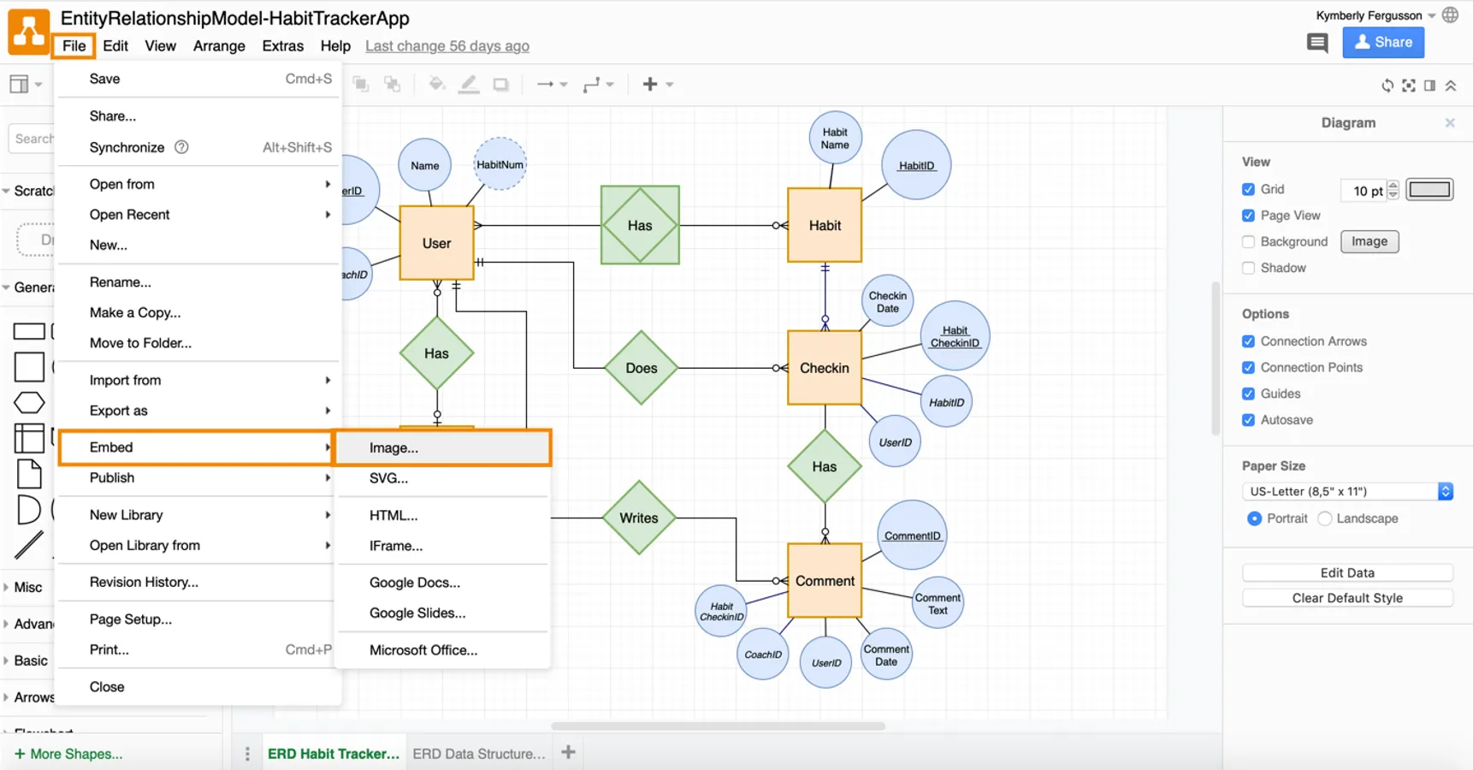The image size is (1473, 770).
Task: Click the shadow toolbar icon
Action: coord(501,84)
